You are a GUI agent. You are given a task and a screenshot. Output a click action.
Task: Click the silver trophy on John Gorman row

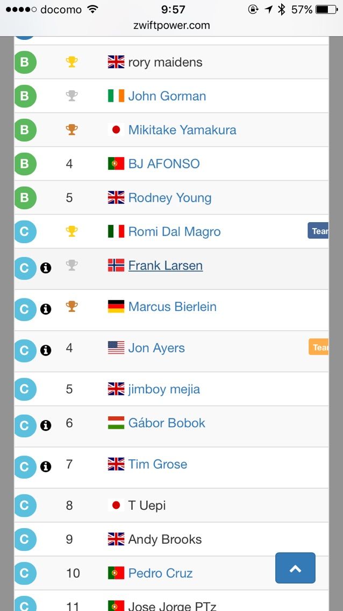(x=72, y=96)
